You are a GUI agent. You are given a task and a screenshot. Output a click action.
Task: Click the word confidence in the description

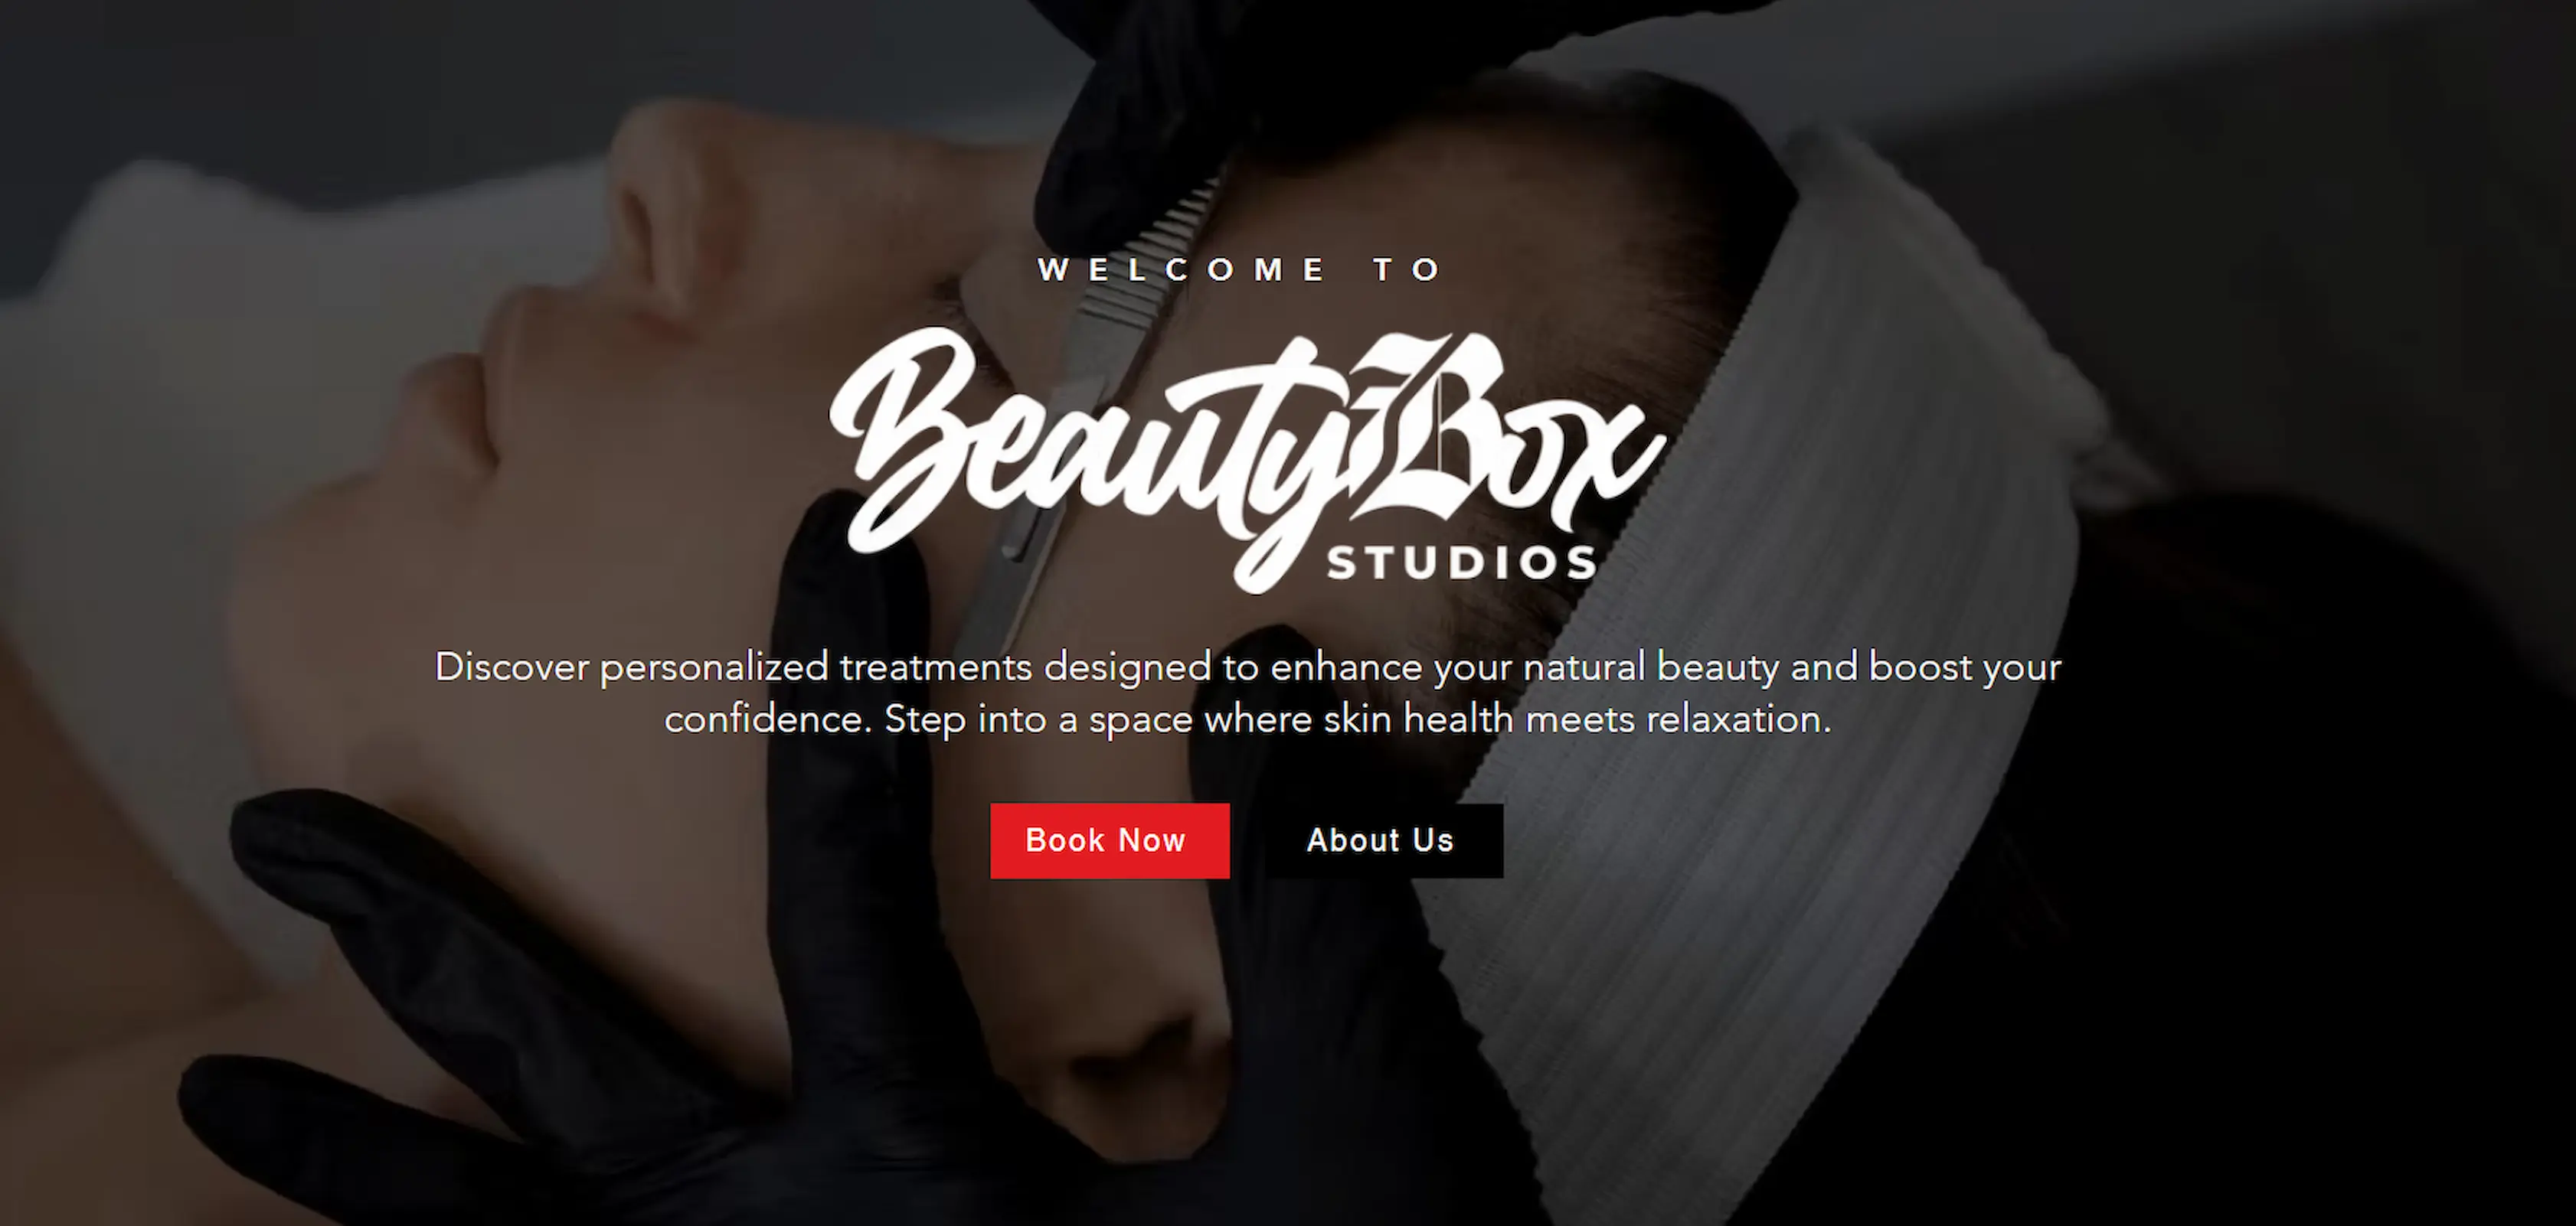tap(768, 719)
